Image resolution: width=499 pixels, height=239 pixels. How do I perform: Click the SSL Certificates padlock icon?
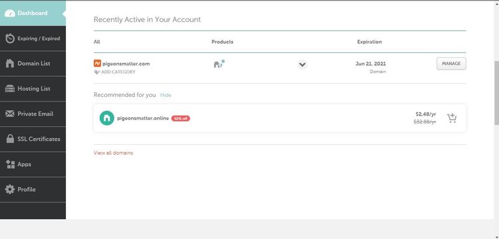click(10, 139)
